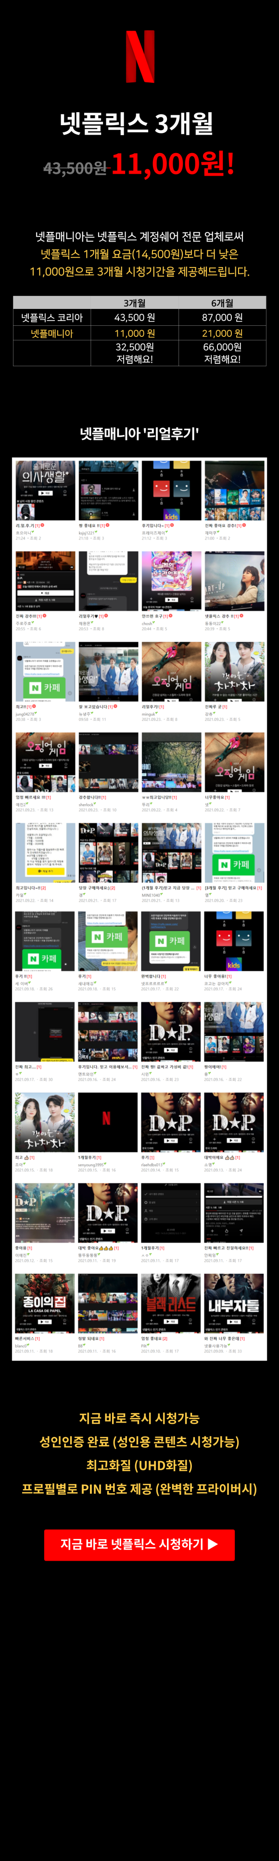Click the '66,000원 저렴해요!' savings cell

(x=222, y=353)
